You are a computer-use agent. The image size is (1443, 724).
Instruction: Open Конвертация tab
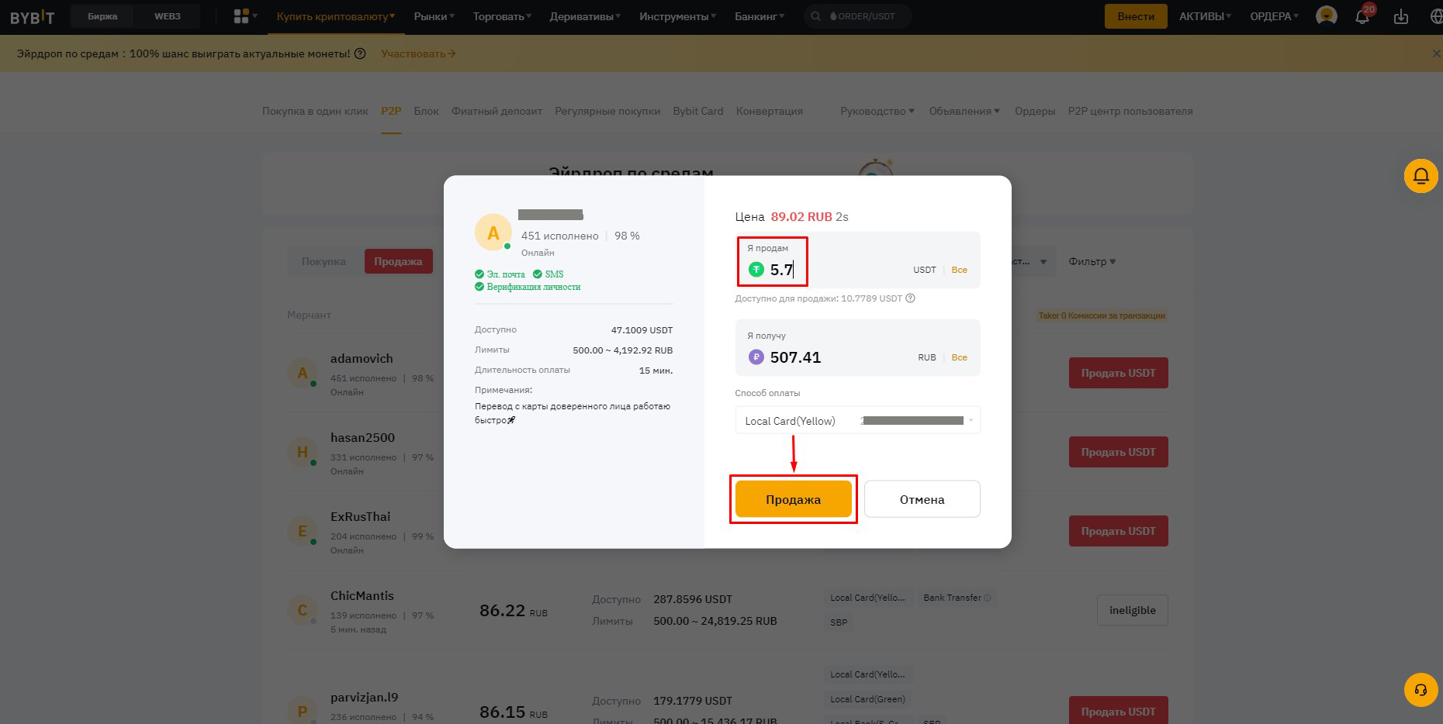[770, 111]
